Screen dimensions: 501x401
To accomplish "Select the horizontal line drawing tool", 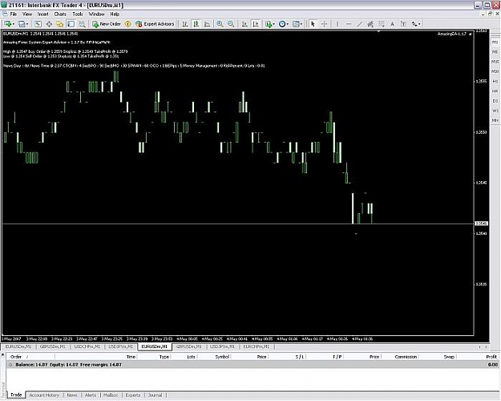I will (x=348, y=24).
